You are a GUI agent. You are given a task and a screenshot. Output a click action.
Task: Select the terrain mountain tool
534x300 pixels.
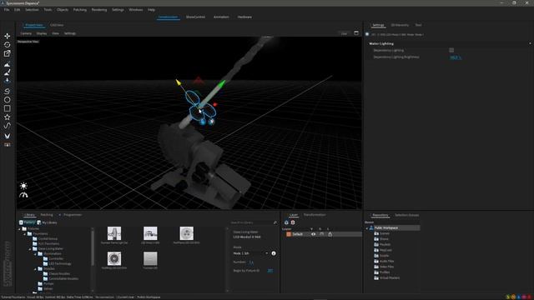pyautogui.click(x=8, y=64)
